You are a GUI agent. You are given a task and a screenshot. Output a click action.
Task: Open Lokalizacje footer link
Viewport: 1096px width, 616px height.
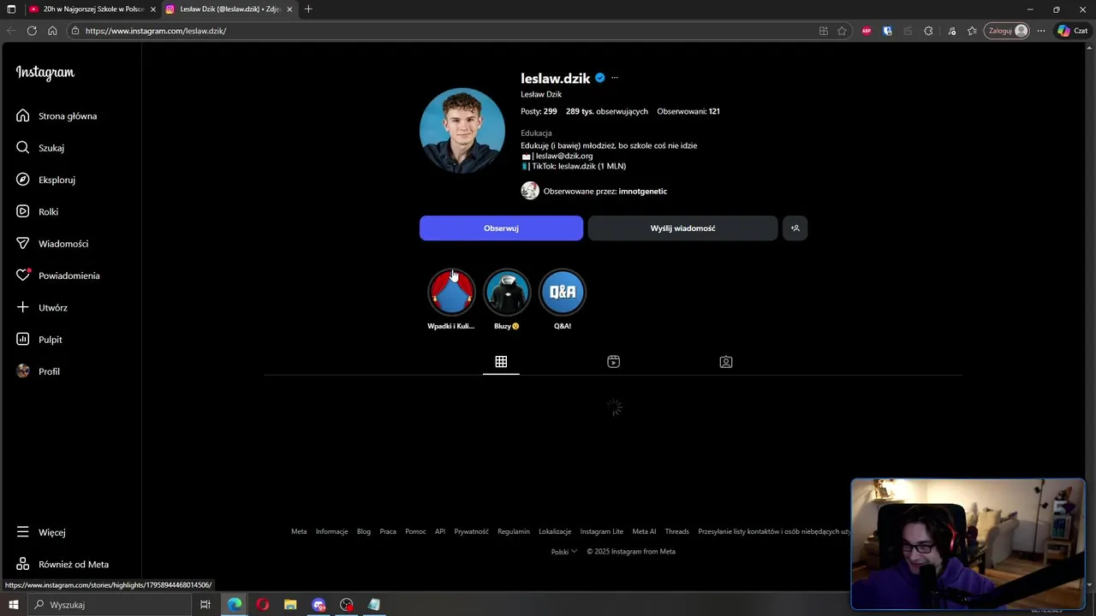tap(555, 531)
